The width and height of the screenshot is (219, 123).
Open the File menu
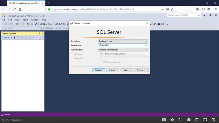click(x=4, y=20)
